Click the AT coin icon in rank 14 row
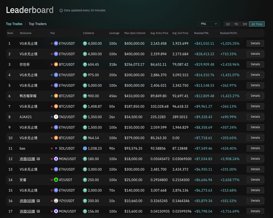 56,180
